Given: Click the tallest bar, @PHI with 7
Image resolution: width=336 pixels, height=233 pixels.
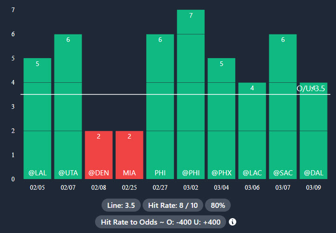Looking at the screenshot, I should pyautogui.click(x=191, y=94).
